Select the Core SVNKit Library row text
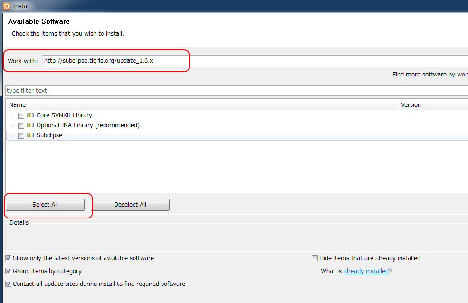The width and height of the screenshot is (468, 303). (64, 115)
